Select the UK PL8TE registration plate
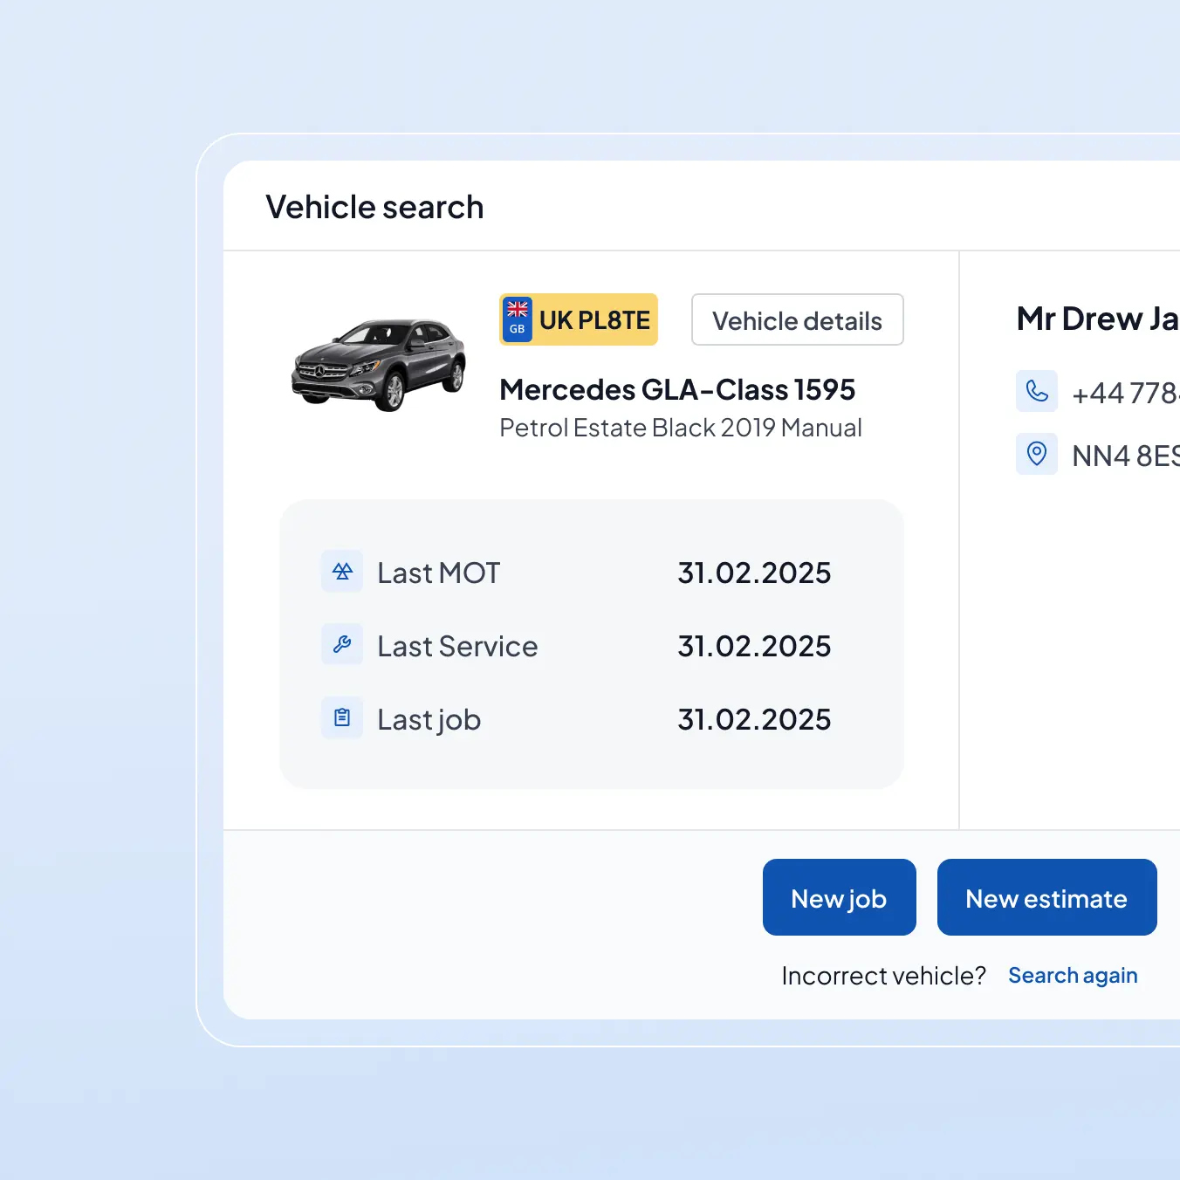 [x=579, y=319]
